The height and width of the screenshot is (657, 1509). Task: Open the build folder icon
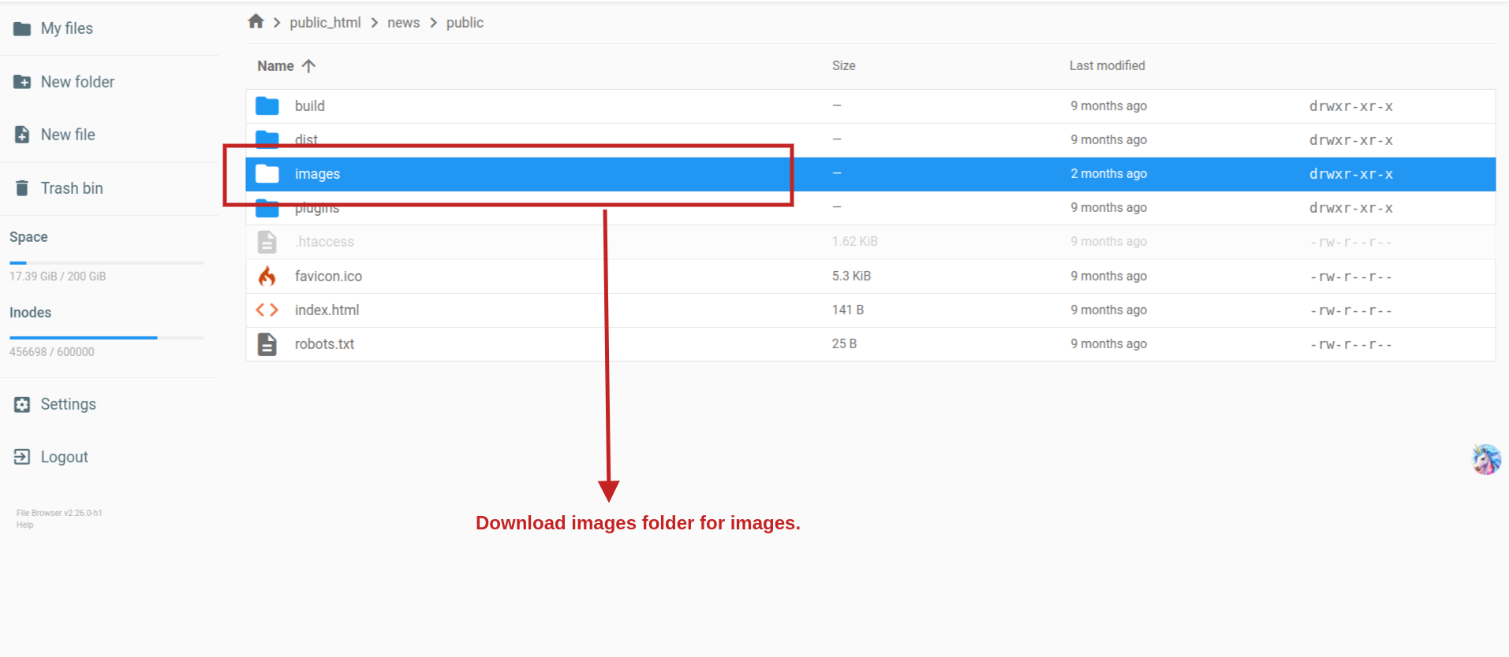[267, 106]
